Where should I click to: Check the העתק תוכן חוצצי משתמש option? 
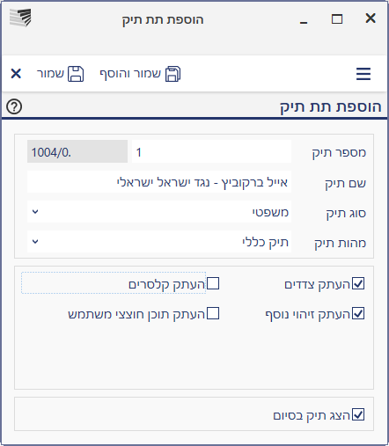click(213, 313)
